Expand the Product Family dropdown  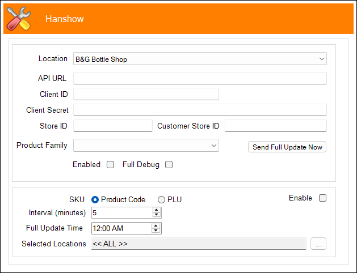coord(146,146)
